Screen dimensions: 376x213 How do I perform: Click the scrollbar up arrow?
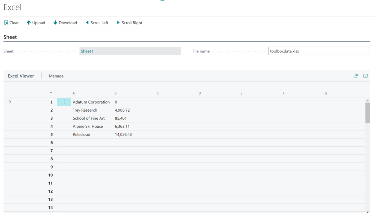pyautogui.click(x=368, y=100)
